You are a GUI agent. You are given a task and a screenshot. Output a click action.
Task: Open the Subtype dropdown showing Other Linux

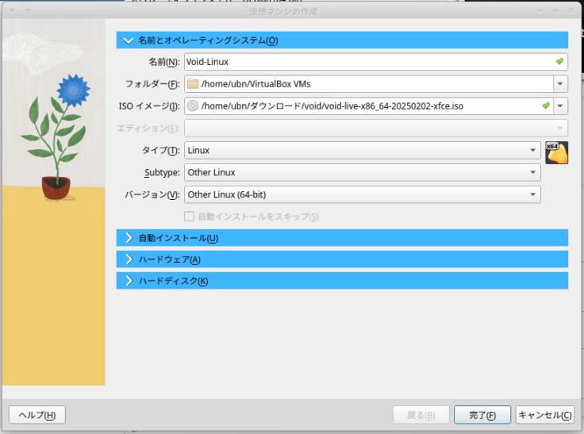pos(363,172)
